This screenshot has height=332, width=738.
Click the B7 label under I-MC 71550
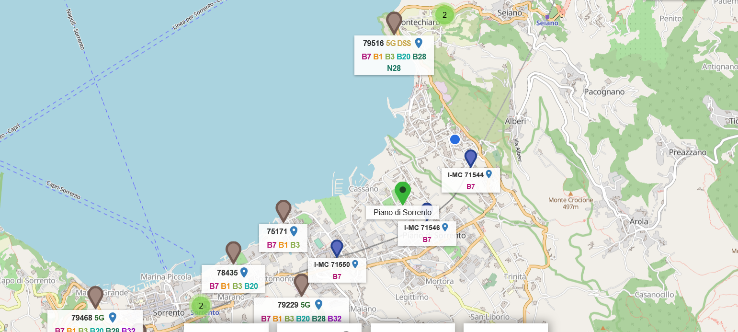coord(337,276)
